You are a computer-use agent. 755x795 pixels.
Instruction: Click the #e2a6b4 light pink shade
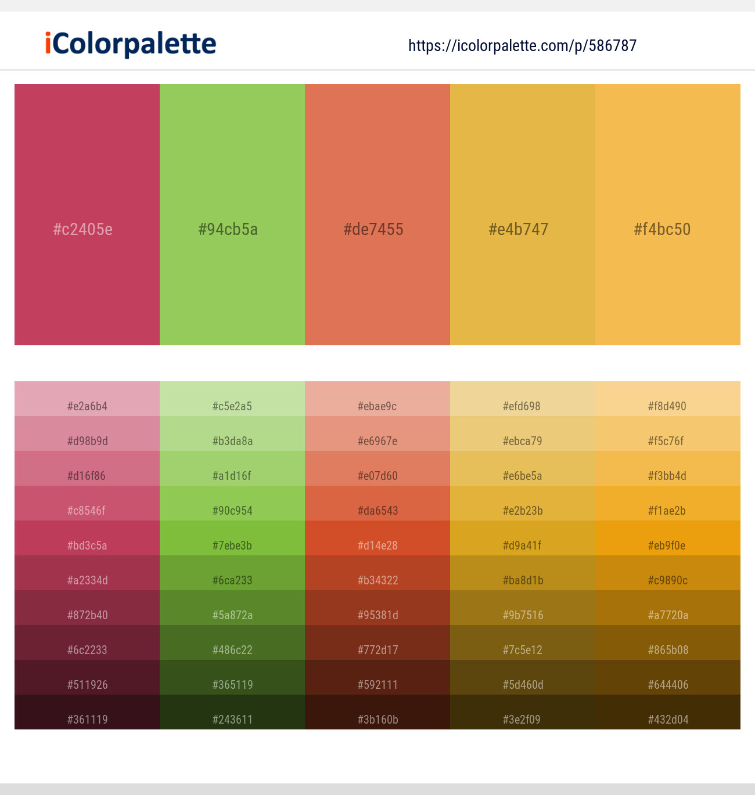(x=87, y=406)
